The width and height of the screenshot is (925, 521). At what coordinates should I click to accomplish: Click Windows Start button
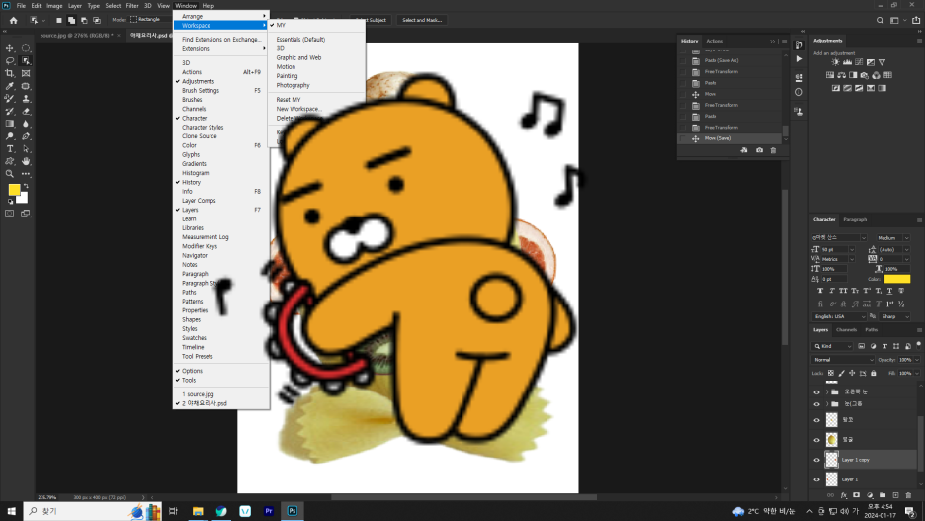(x=11, y=511)
